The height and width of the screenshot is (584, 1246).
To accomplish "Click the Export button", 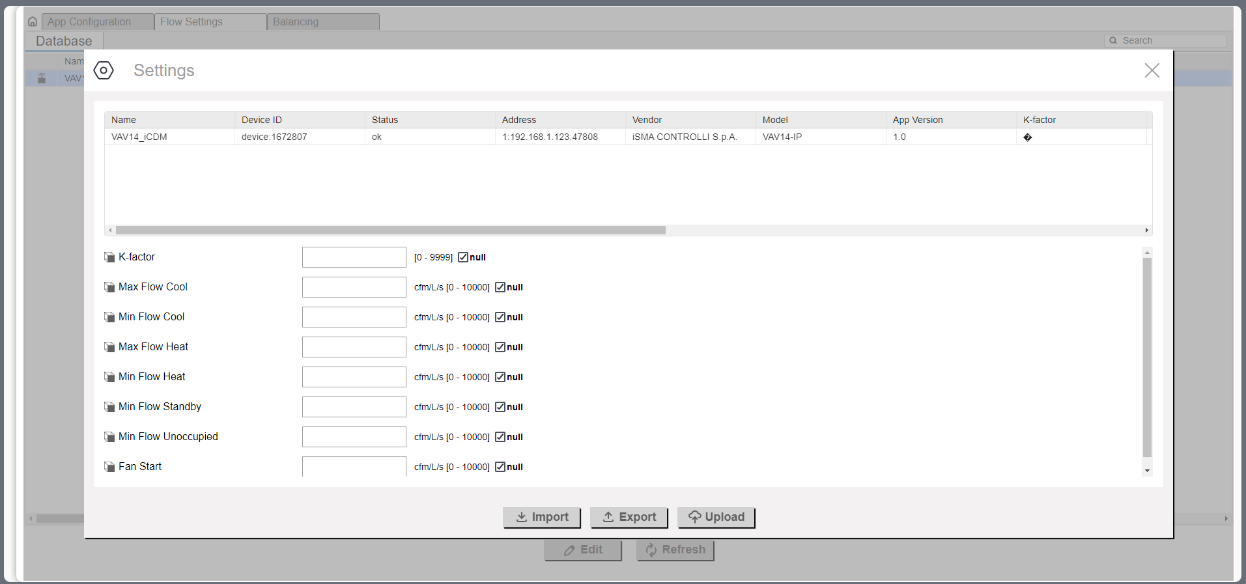I will tap(629, 517).
